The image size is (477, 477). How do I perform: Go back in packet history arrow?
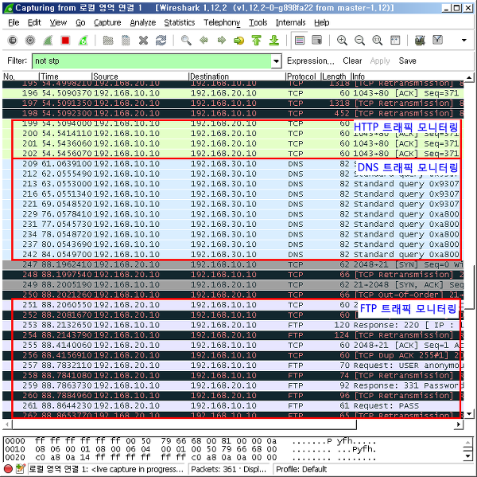click(x=204, y=41)
